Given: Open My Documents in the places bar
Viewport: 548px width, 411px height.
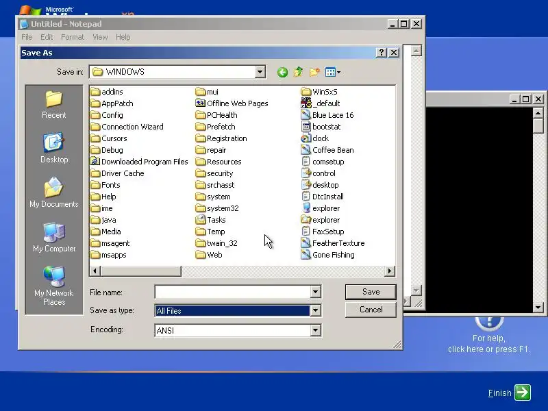Looking at the screenshot, I should 54,192.
